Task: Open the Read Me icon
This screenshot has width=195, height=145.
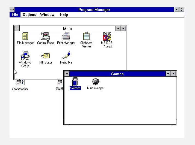Action: pyautogui.click(x=66, y=56)
